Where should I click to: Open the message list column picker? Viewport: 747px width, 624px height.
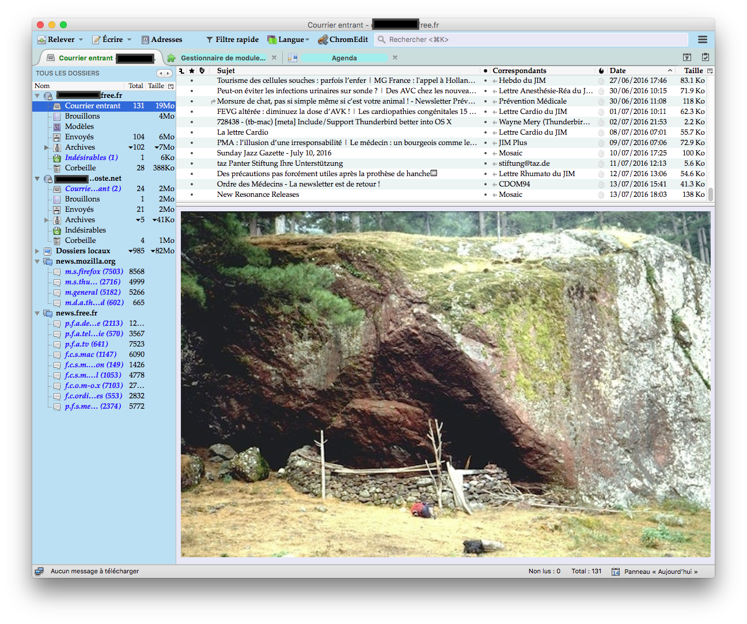(x=710, y=71)
